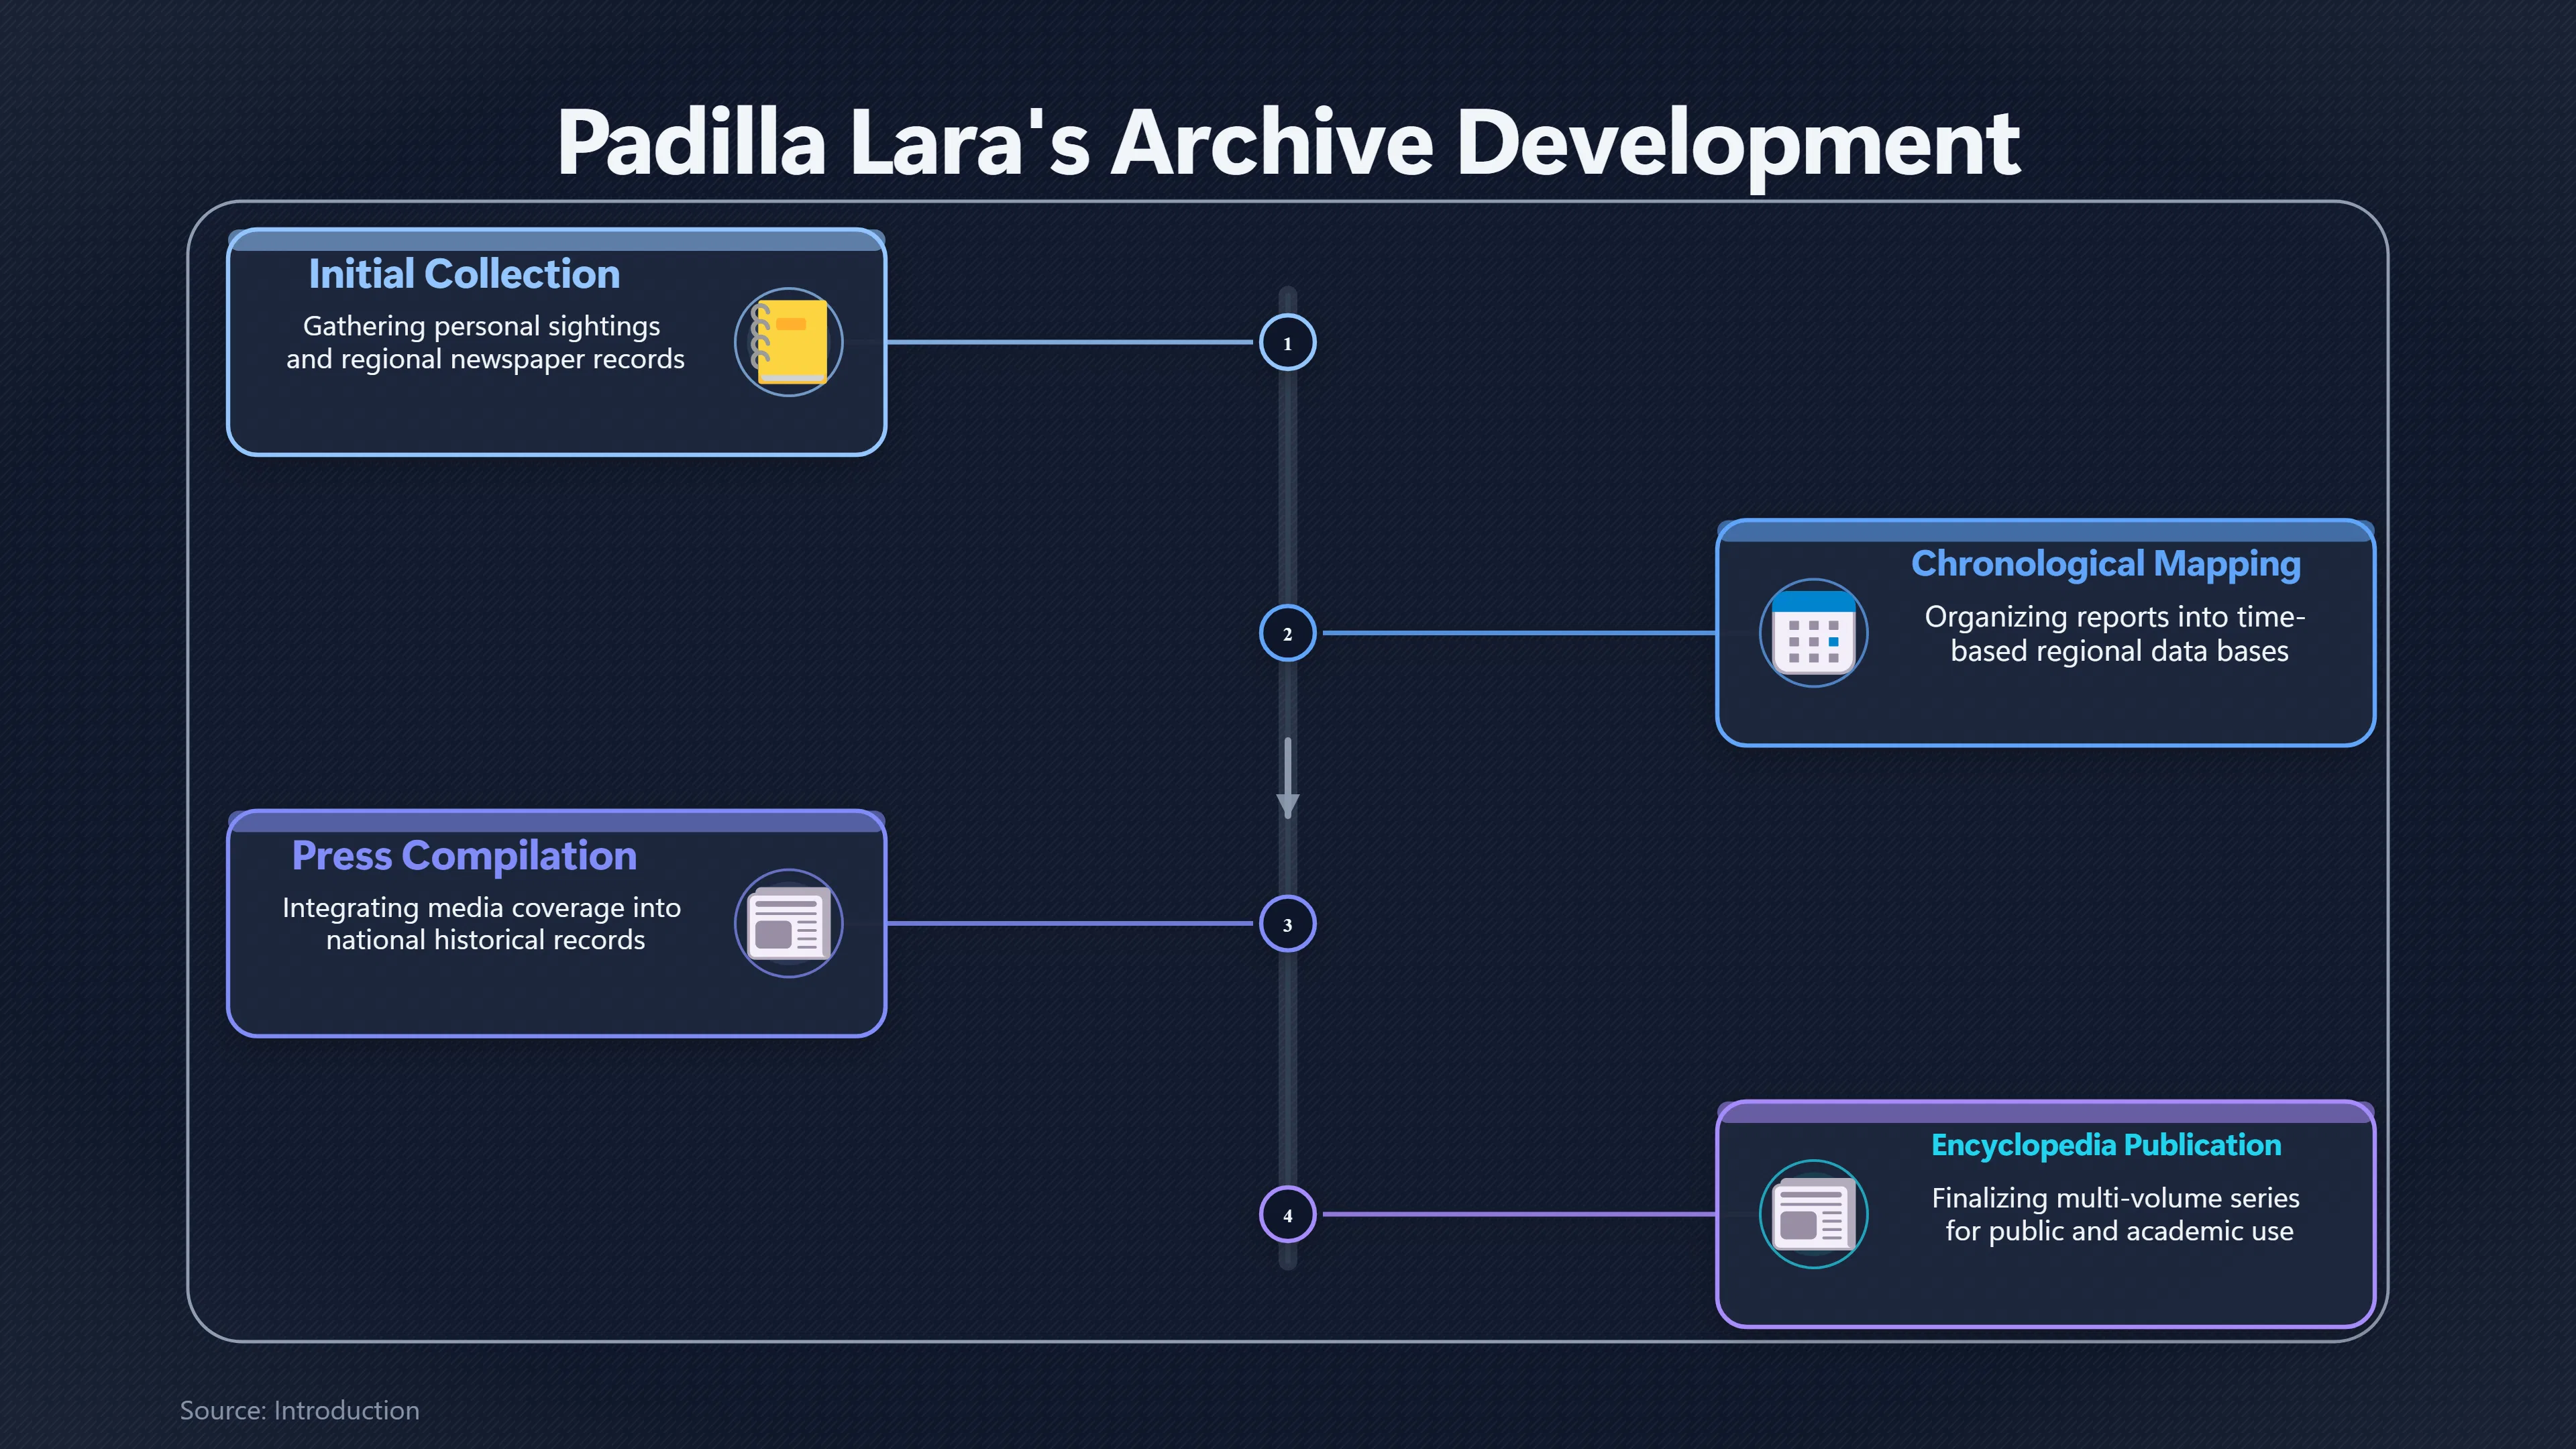Select timeline marker number 3
This screenshot has width=2576, height=1449.
(x=1287, y=924)
